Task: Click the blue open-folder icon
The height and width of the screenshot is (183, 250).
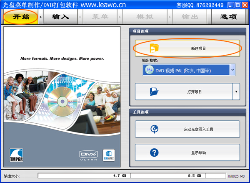Action: (154, 91)
